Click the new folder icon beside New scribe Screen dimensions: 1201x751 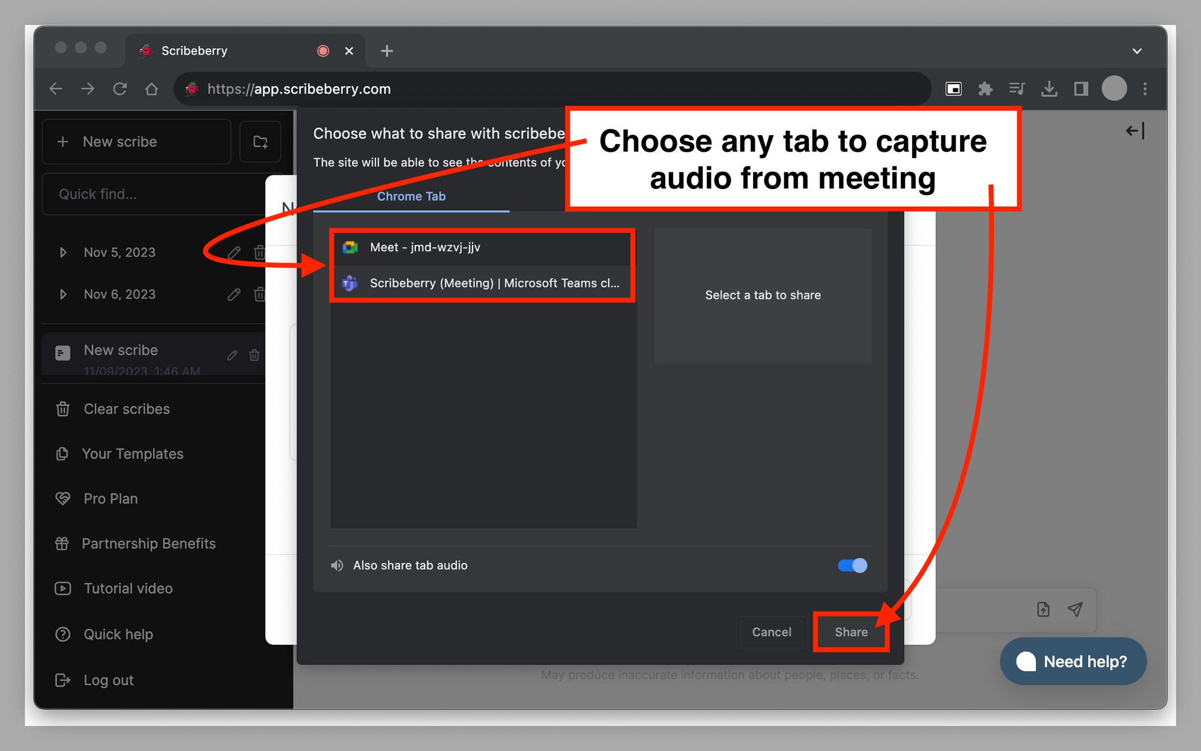[x=260, y=142]
